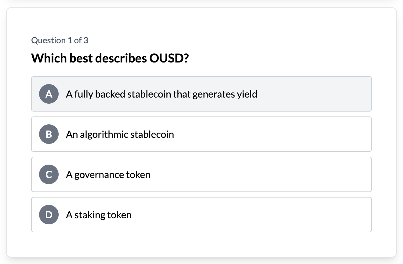The height and width of the screenshot is (264, 403).
Task: Click the word "staking" in option D
Action: pyautogui.click(x=90, y=215)
